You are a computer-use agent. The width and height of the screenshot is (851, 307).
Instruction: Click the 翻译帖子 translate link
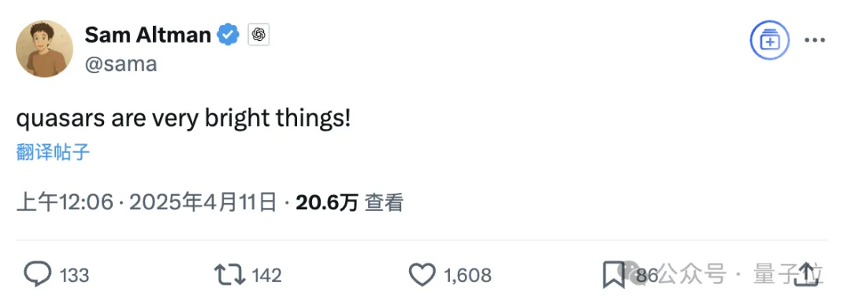click(x=53, y=153)
